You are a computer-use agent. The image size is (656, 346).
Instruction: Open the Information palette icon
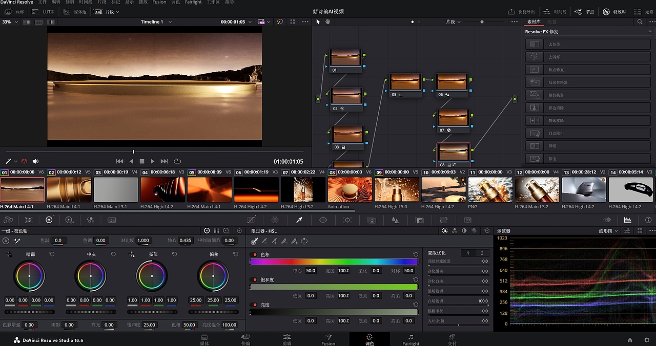click(x=648, y=220)
